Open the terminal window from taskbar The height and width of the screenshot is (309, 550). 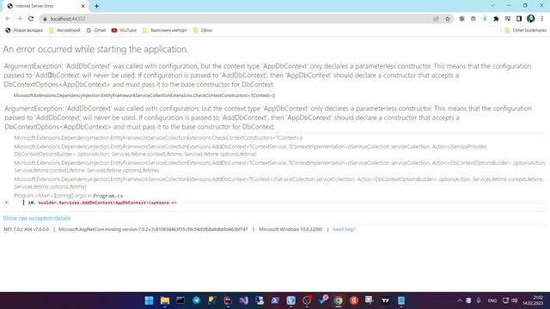point(180,300)
